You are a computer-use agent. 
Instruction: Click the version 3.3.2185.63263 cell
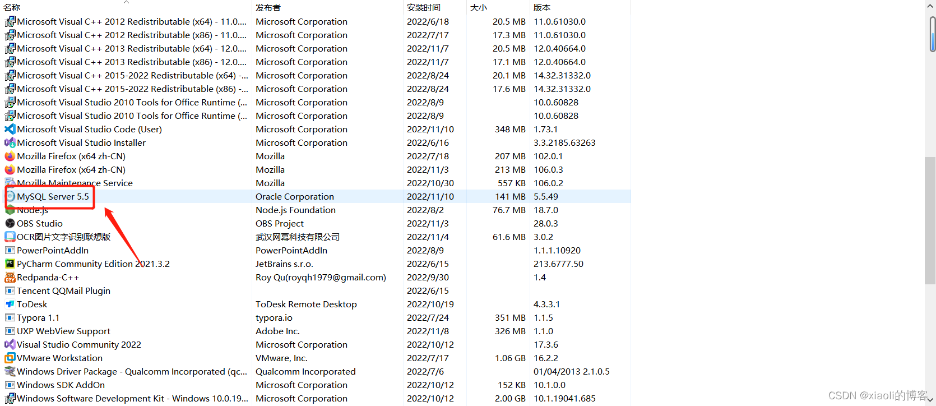(564, 143)
